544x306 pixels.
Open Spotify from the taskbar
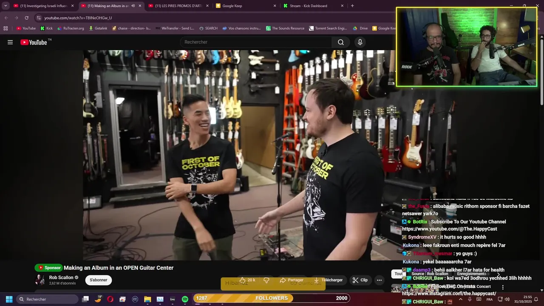185,299
